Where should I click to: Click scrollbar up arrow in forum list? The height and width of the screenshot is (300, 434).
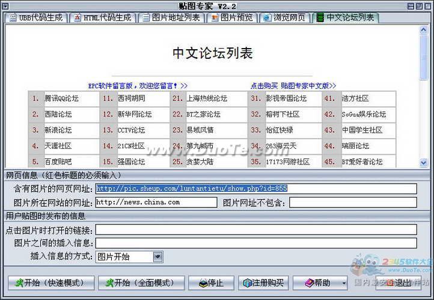coord(424,30)
